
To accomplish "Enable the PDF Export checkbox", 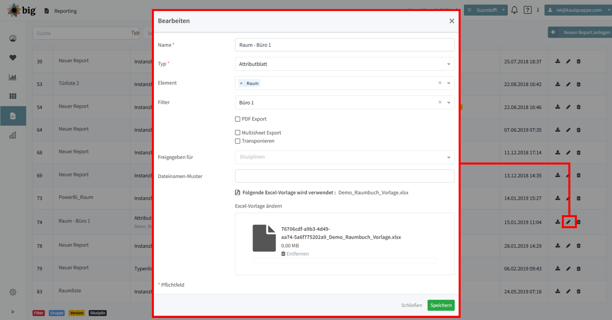I will (238, 119).
